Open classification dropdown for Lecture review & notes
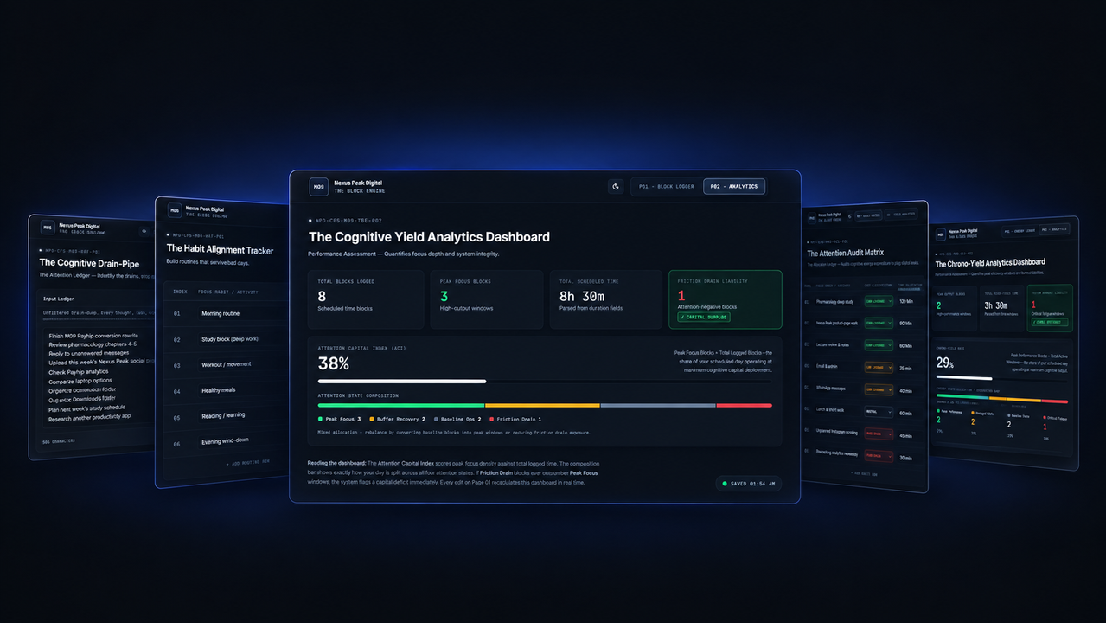This screenshot has height=623, width=1106. [879, 345]
